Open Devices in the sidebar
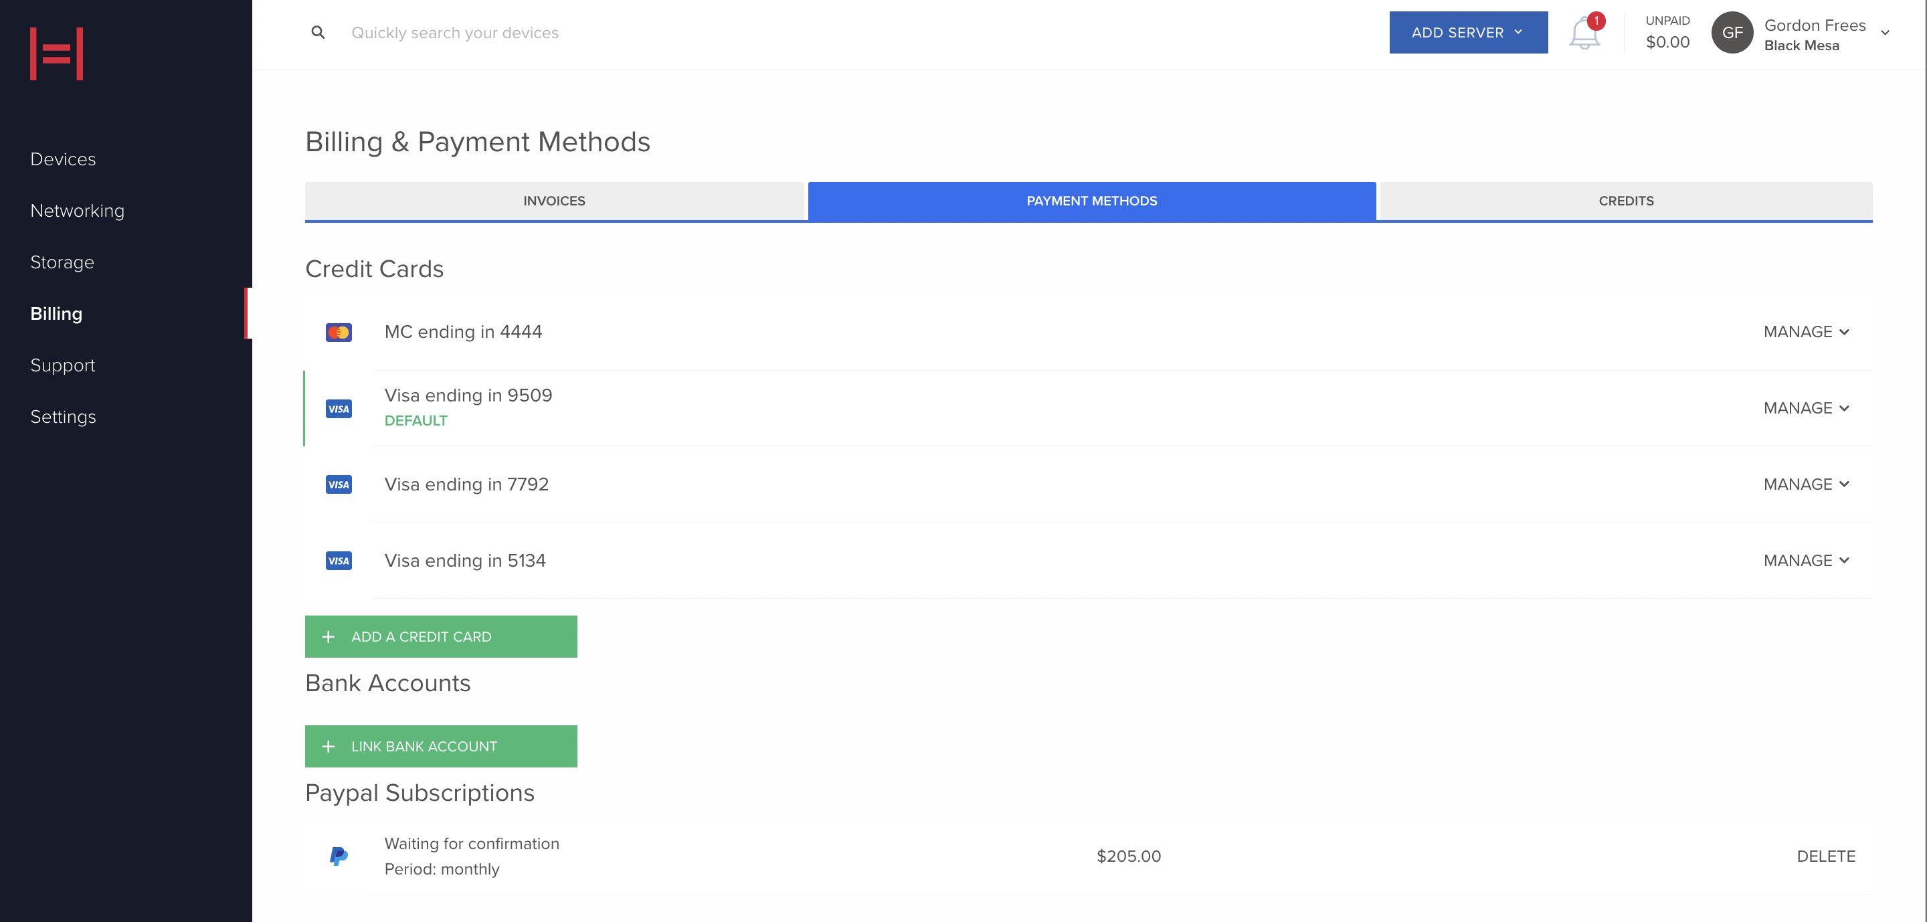Image resolution: width=1927 pixels, height=922 pixels. [63, 159]
